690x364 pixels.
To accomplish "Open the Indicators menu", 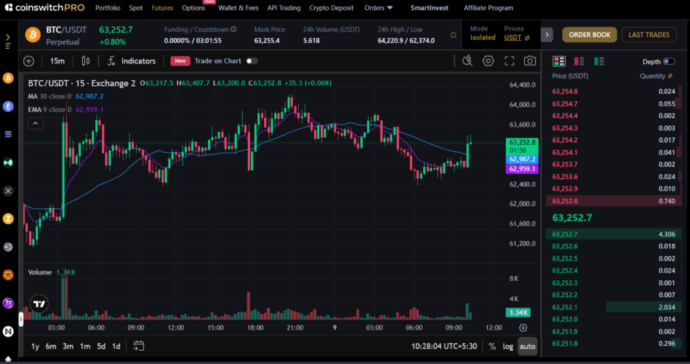I will pyautogui.click(x=132, y=61).
